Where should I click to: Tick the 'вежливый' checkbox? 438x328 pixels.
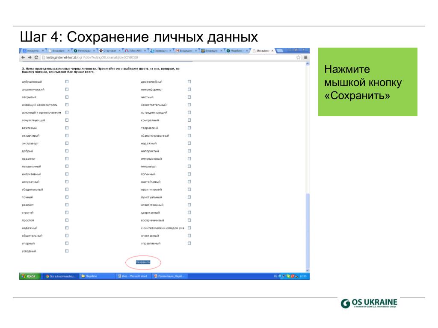[67, 128]
